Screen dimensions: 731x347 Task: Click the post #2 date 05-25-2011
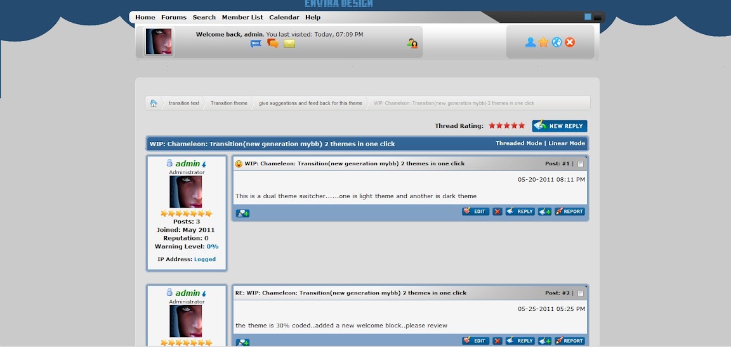click(551, 309)
